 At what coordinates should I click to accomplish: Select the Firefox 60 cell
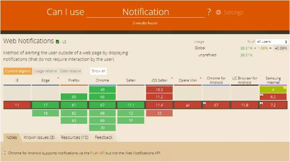point(74,97)
